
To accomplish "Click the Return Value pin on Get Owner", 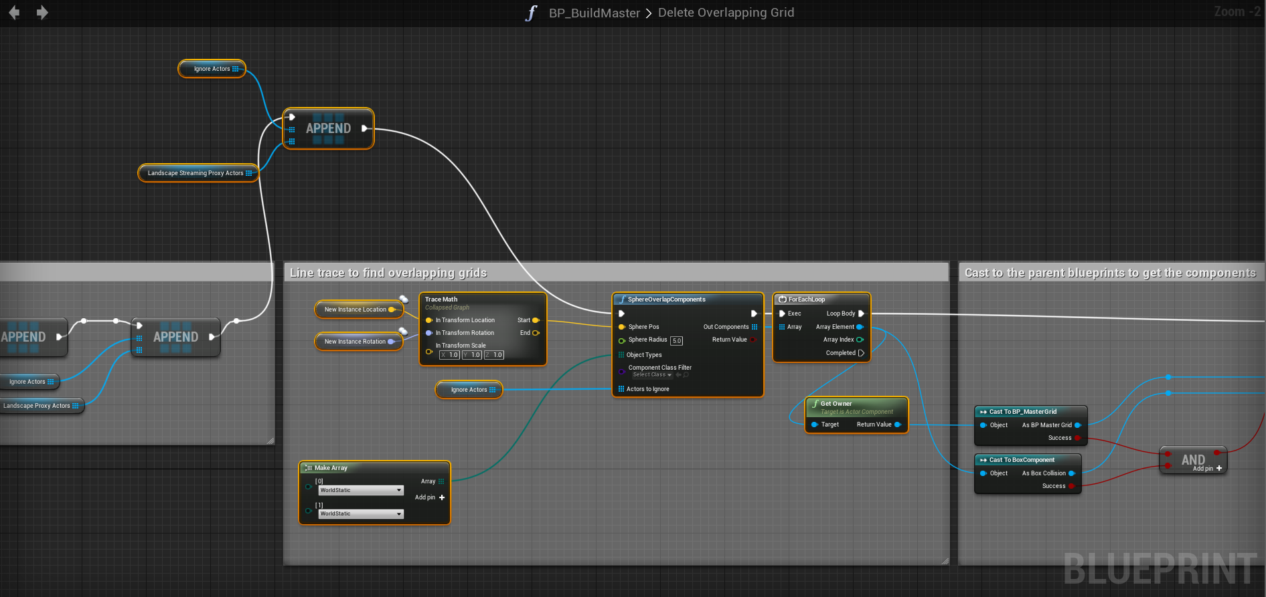I will 897,425.
